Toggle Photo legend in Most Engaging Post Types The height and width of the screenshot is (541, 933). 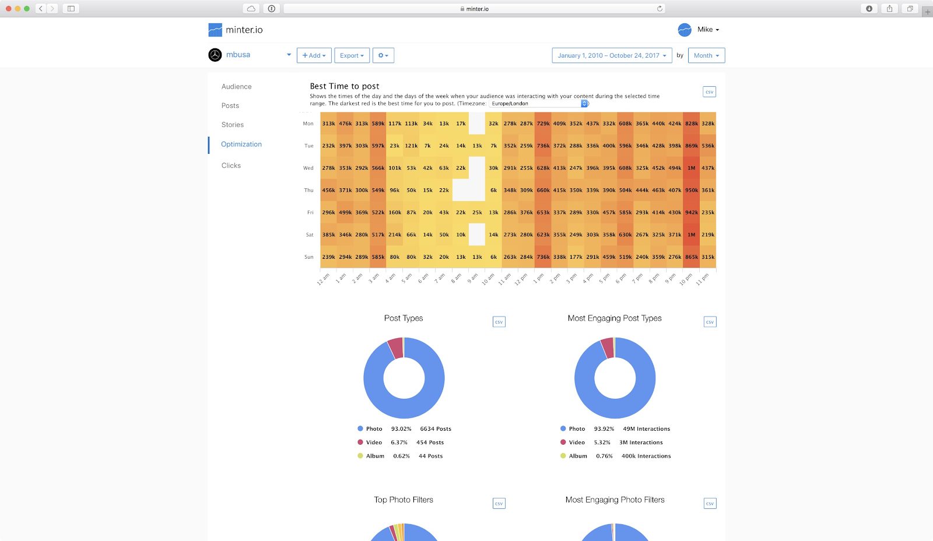point(573,428)
